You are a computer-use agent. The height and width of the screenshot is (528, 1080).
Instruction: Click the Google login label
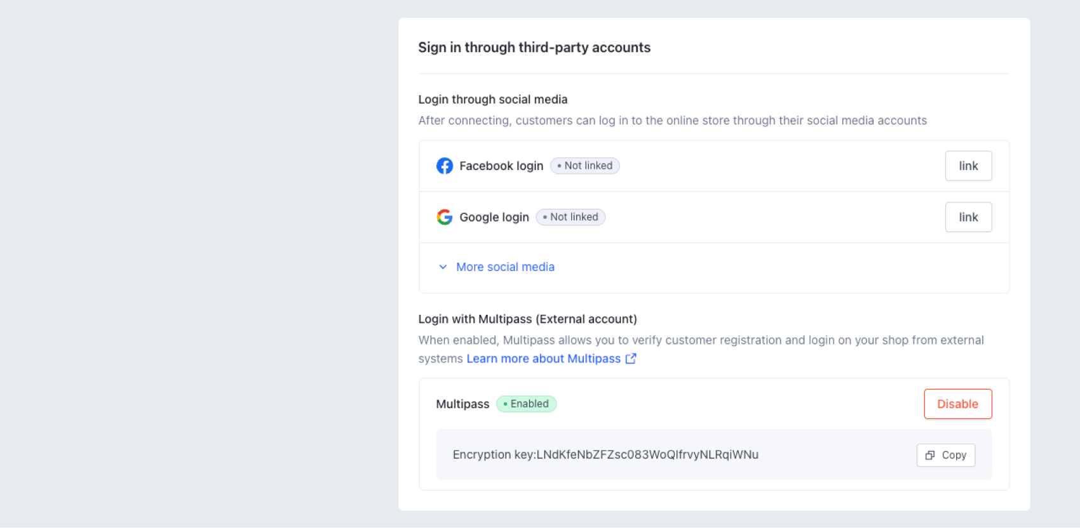click(494, 217)
